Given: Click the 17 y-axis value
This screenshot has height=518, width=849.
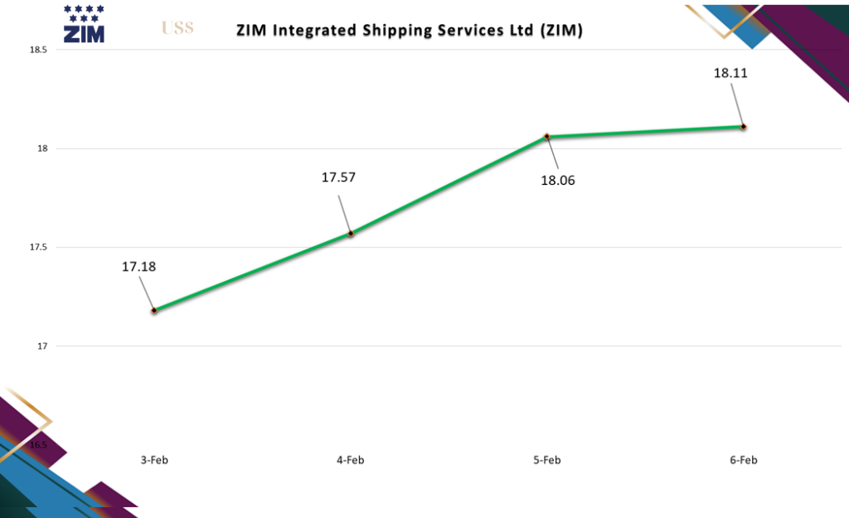Looking at the screenshot, I should (43, 346).
